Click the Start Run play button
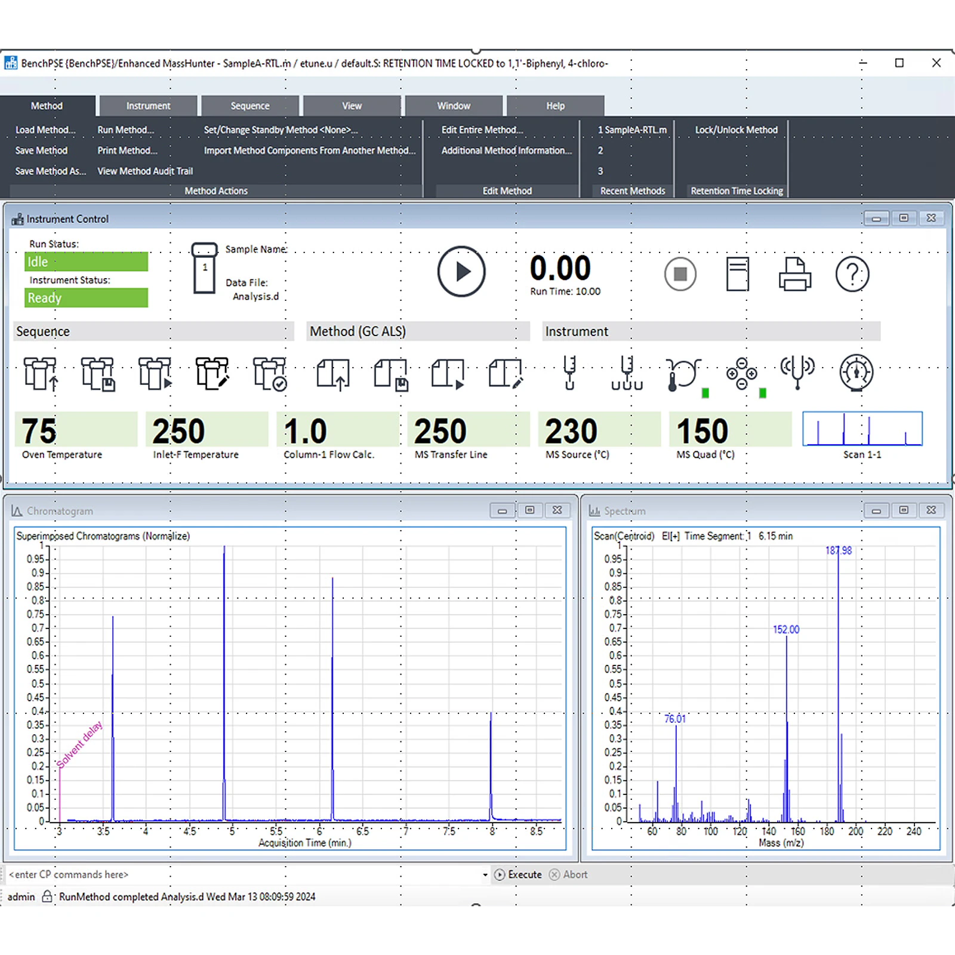 click(x=461, y=272)
